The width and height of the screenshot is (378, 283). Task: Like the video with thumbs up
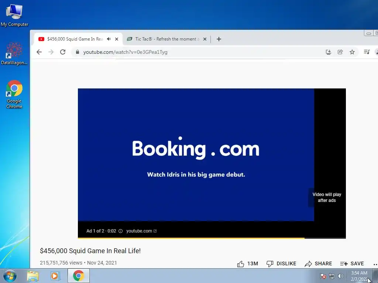[x=248, y=264]
